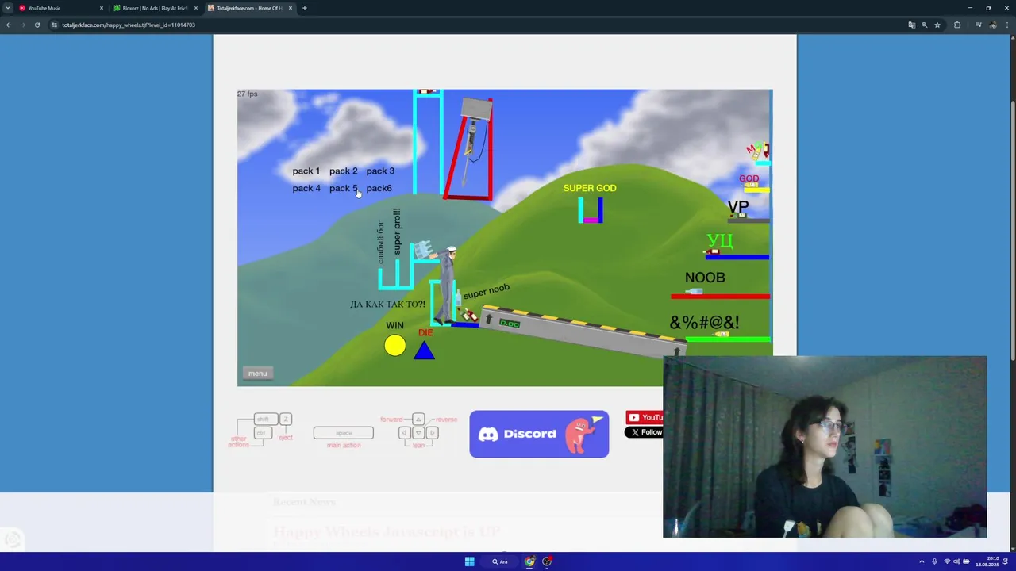Viewport: 1016px width, 571px height.
Task: View site information icon in address bar
Action: [55, 25]
